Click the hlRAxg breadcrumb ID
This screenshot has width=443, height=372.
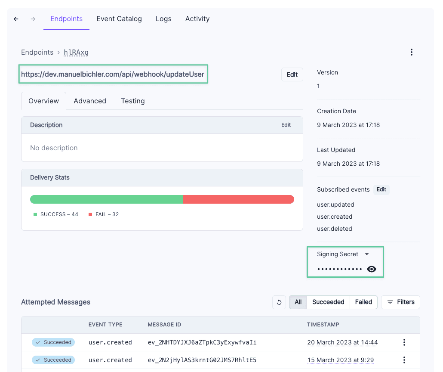[x=76, y=53]
